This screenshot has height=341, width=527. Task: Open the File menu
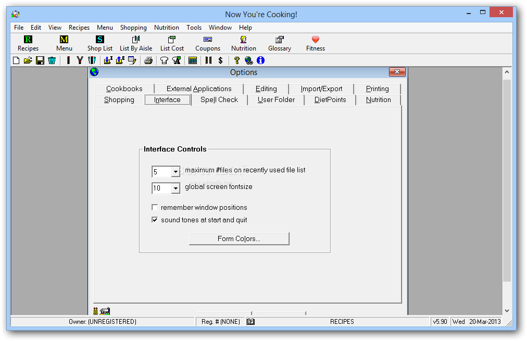[x=19, y=28]
